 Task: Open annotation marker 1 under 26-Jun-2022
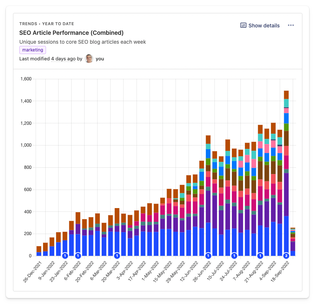click(x=208, y=255)
